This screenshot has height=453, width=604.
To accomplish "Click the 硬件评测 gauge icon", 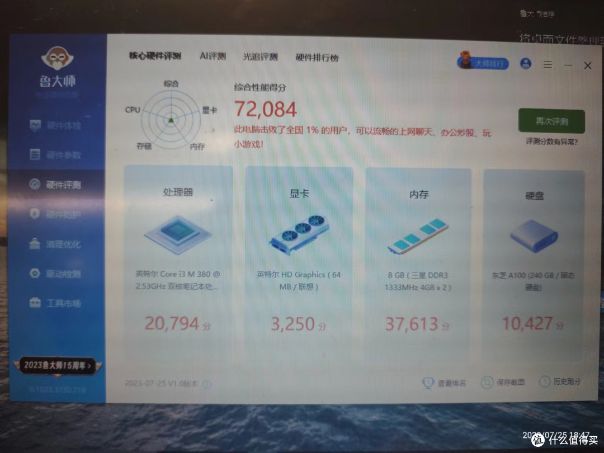I will coord(35,184).
